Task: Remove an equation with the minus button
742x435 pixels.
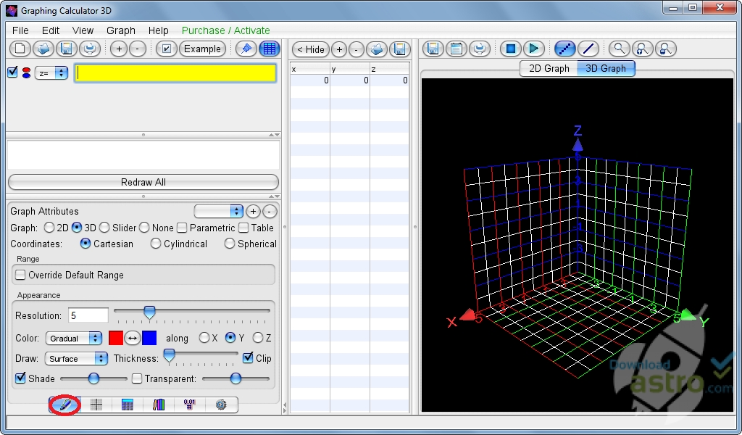Action: (138, 49)
